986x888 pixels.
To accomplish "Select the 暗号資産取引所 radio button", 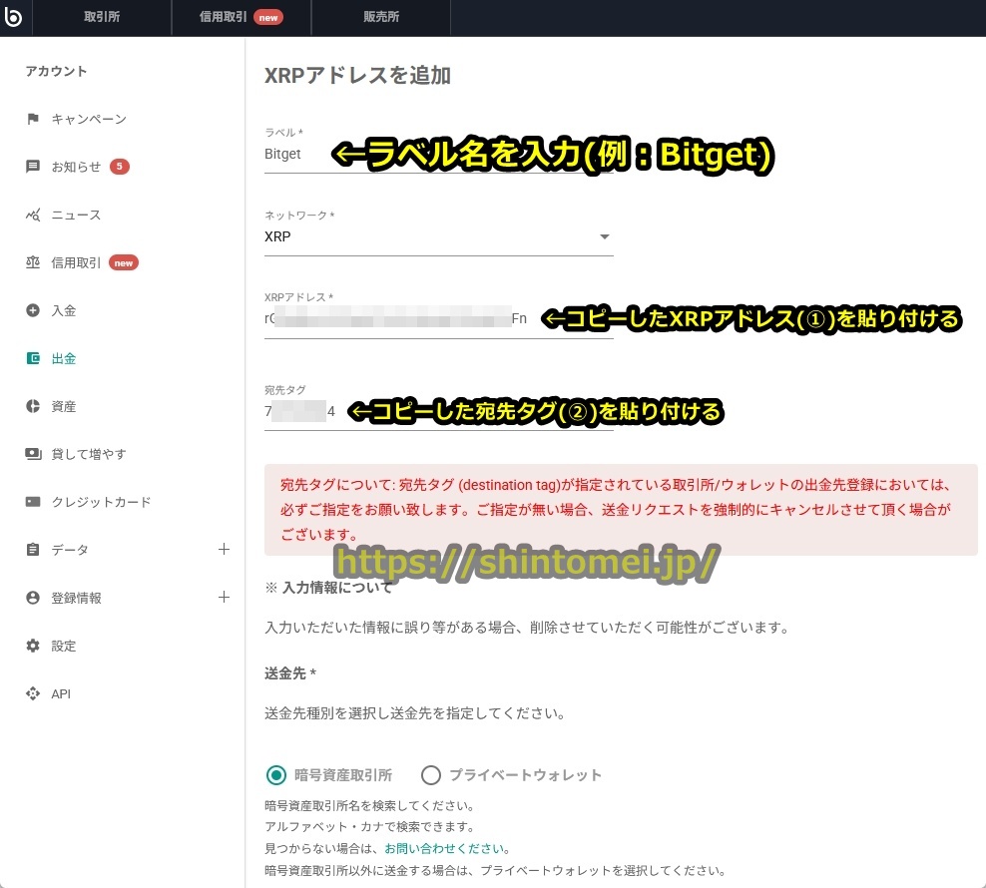I will pyautogui.click(x=276, y=775).
